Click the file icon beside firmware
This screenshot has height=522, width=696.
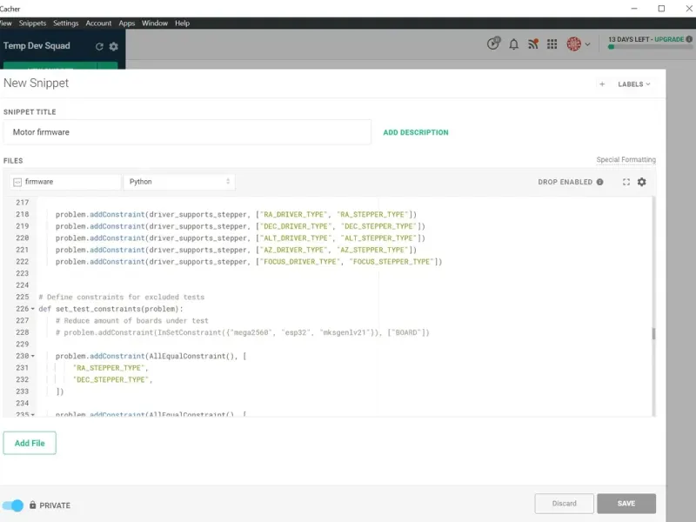pyautogui.click(x=17, y=182)
